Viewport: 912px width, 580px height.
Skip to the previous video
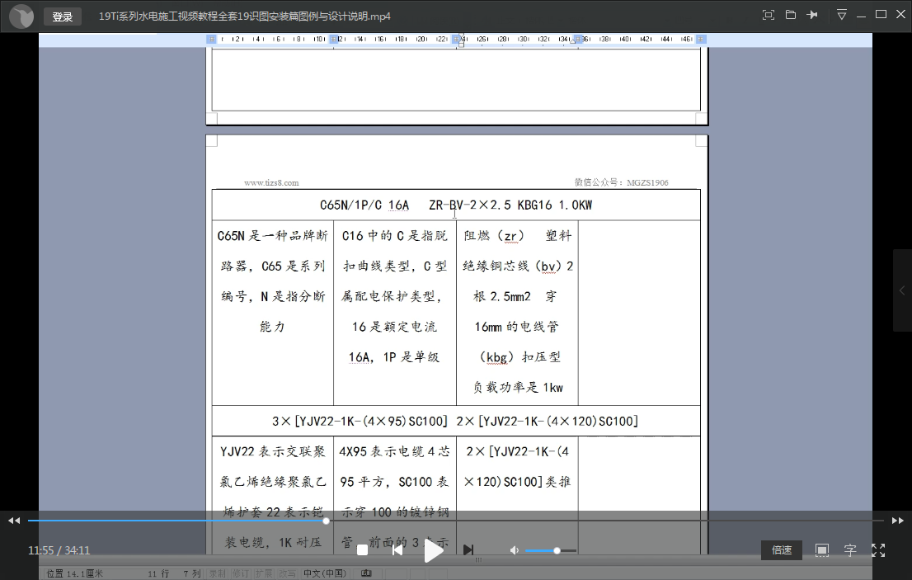[x=397, y=549]
